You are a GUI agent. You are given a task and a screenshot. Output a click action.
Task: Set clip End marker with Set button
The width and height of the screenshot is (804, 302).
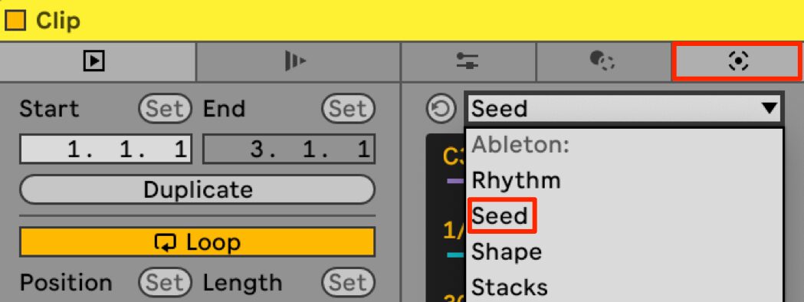tap(348, 109)
